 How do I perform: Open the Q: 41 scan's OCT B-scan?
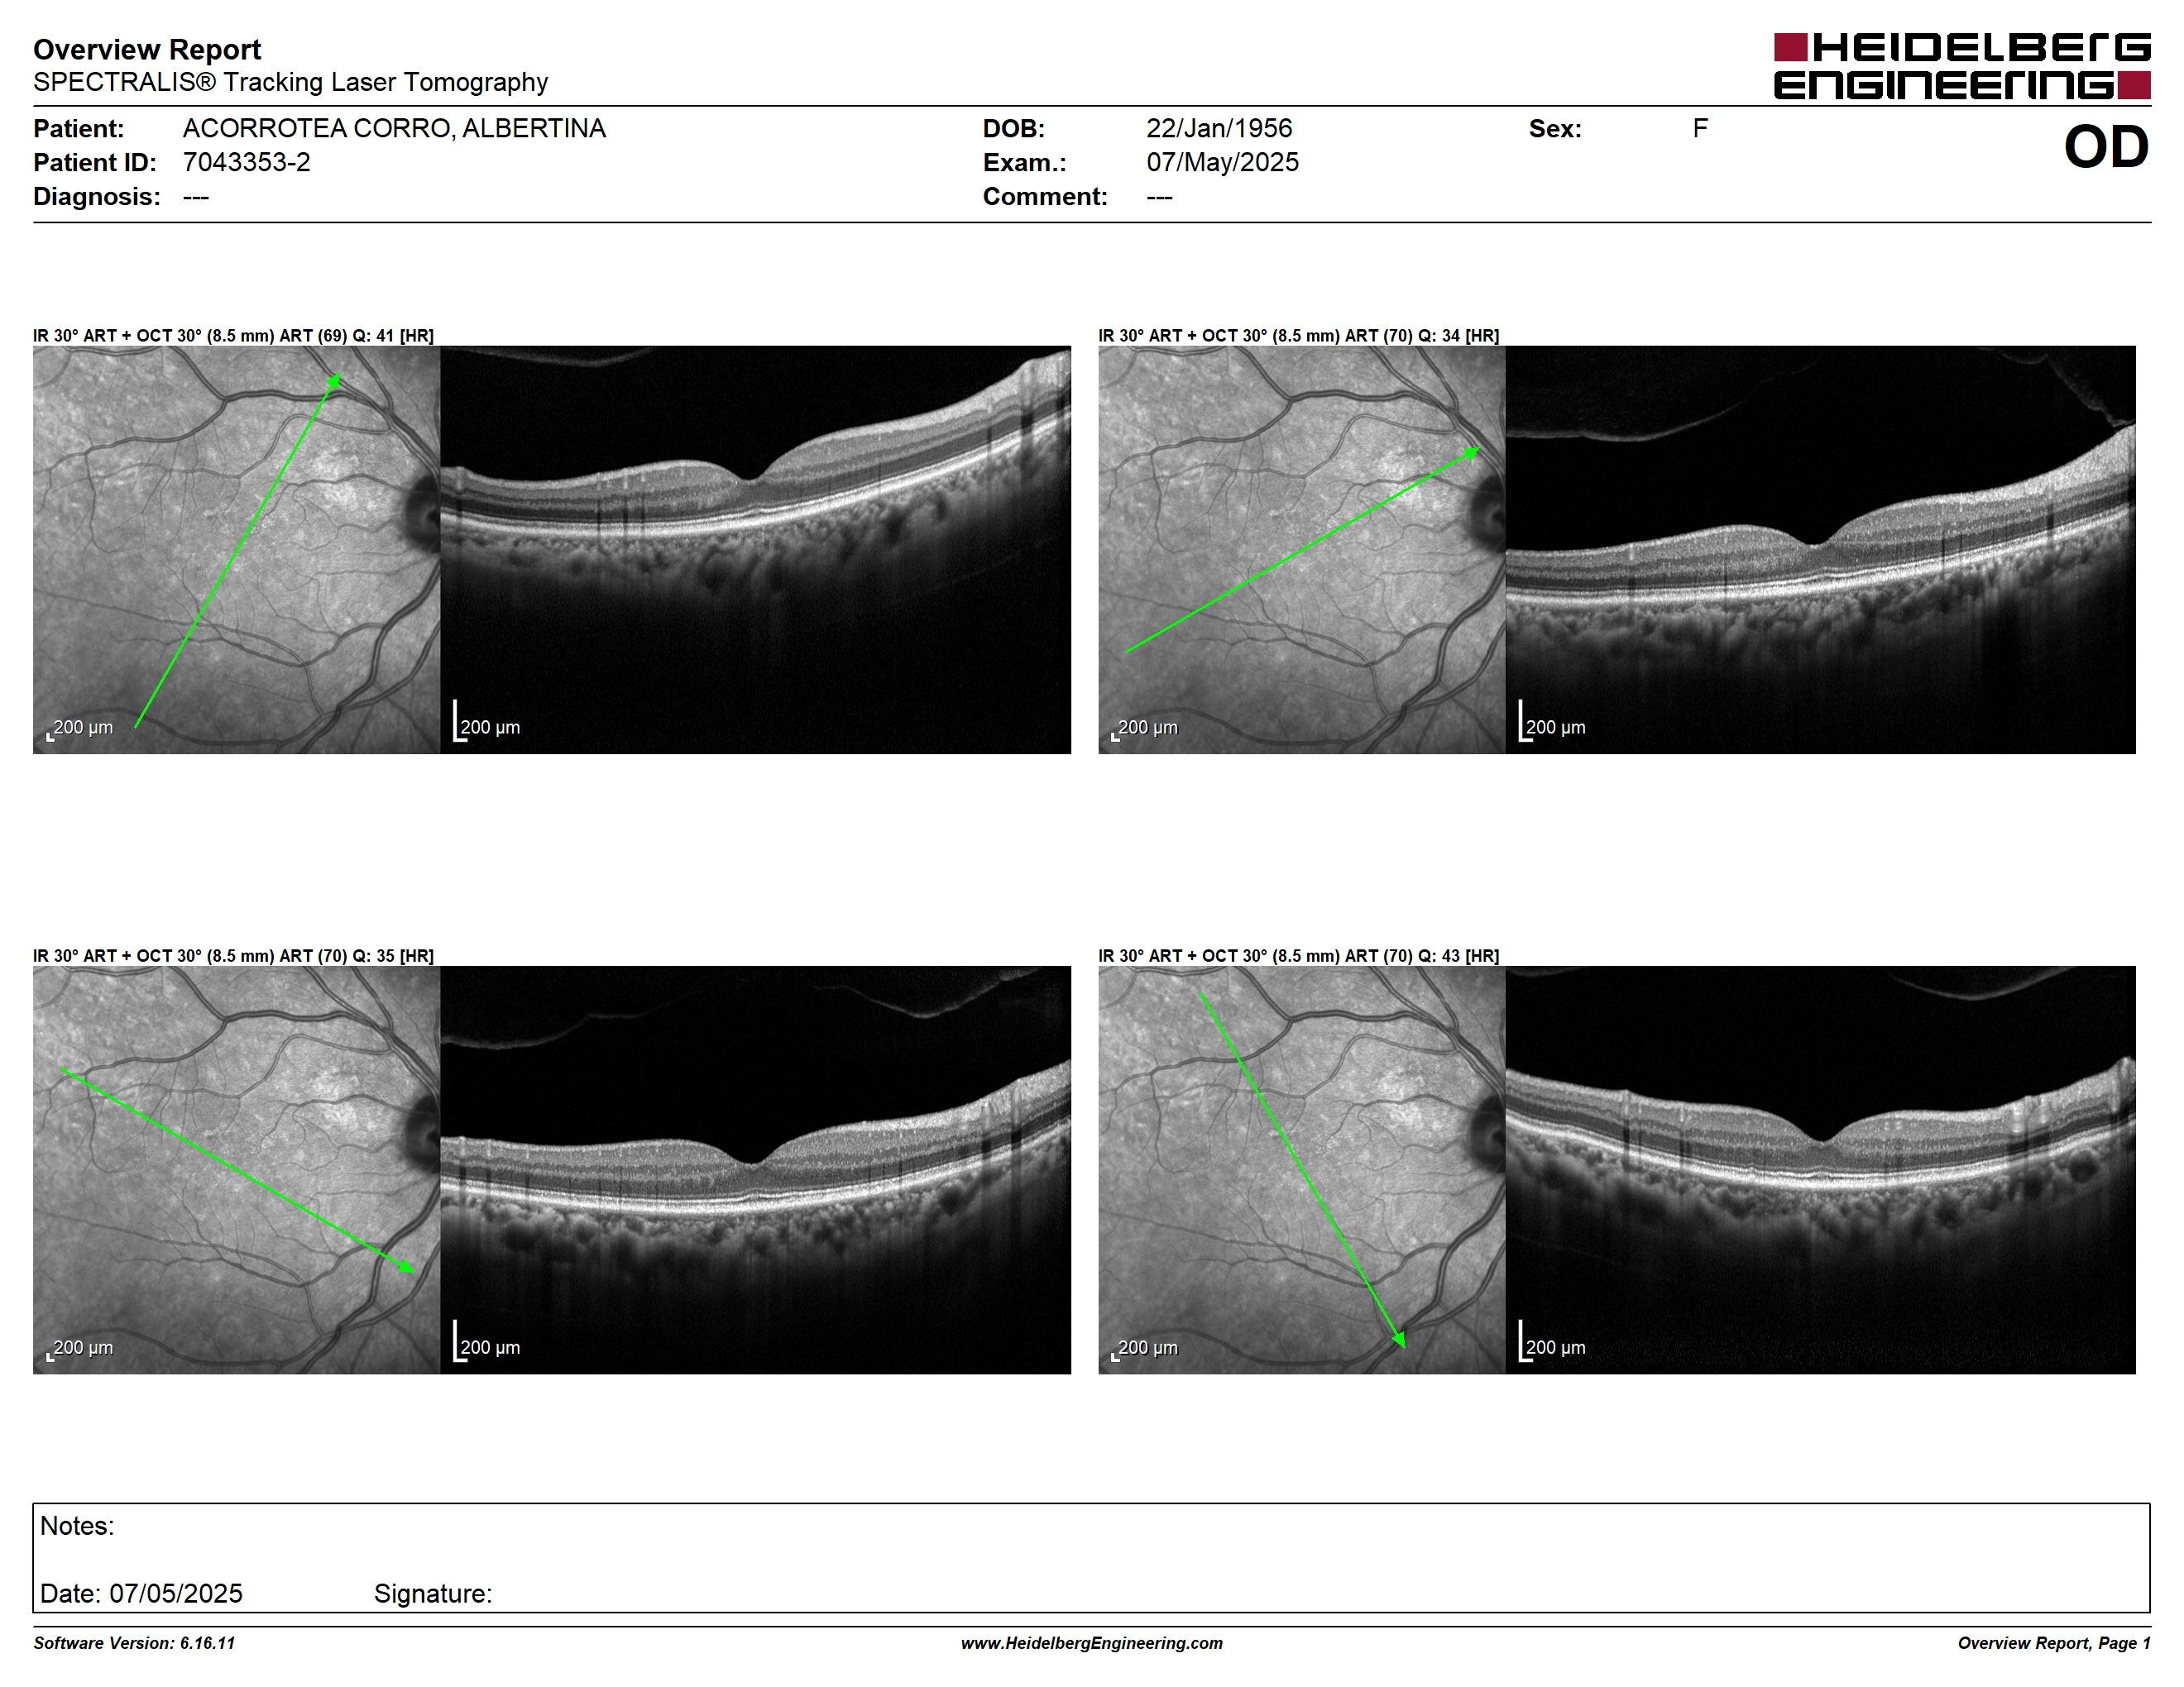pyautogui.click(x=755, y=550)
